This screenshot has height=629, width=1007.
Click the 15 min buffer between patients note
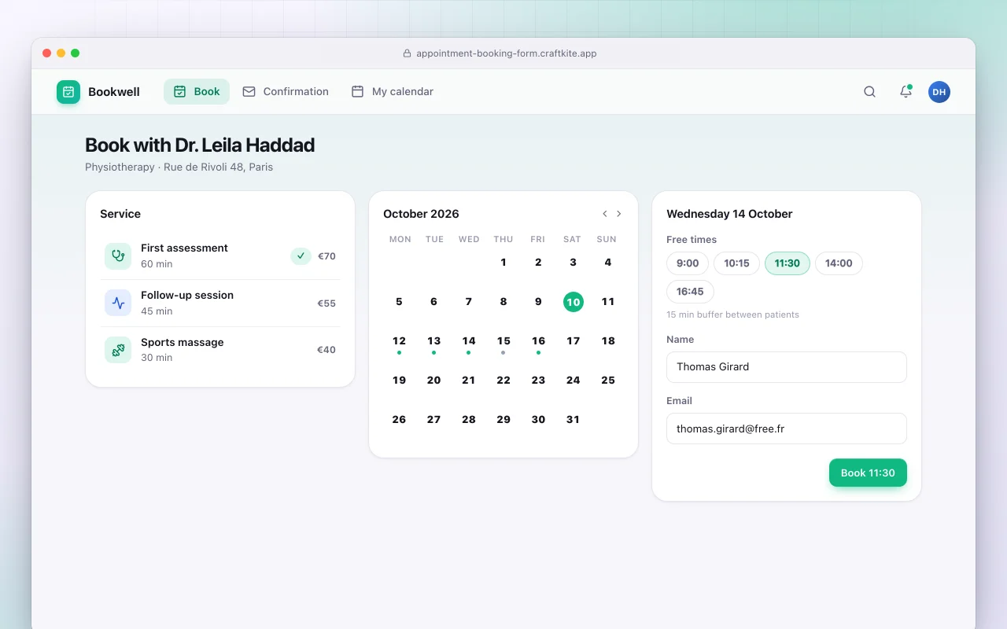(x=732, y=314)
